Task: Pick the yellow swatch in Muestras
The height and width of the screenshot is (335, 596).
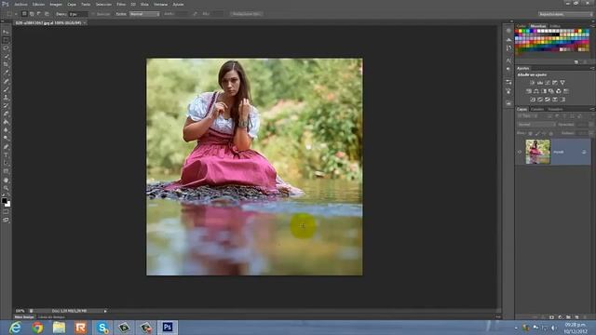Action: coord(521,31)
